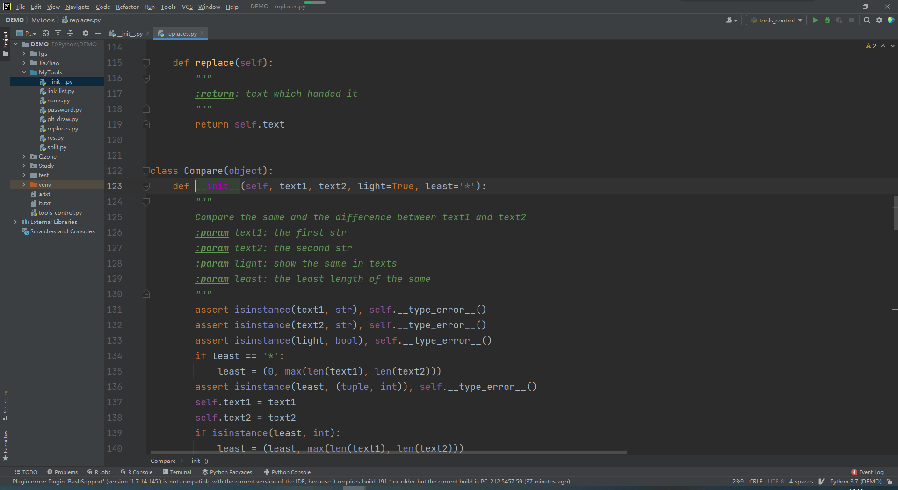Collapse the MyTools folder
Screen dimensions: 898x490
click(24, 72)
